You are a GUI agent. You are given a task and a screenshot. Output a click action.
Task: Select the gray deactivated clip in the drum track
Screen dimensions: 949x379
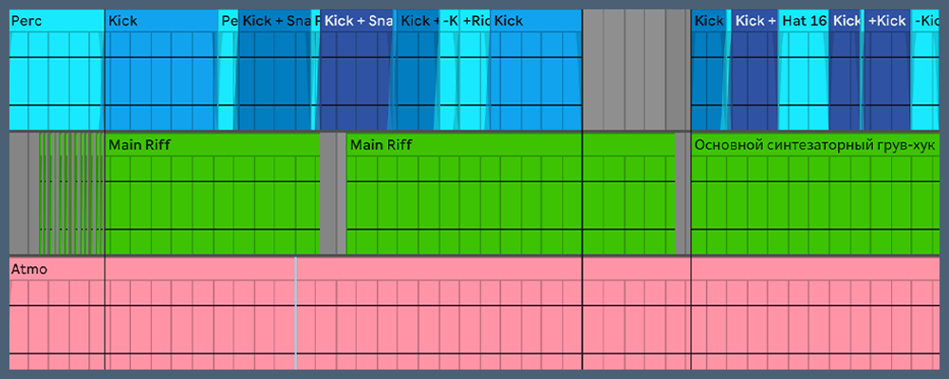tap(637, 69)
